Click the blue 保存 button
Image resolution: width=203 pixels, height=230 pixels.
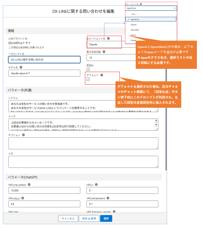[x=106, y=219]
